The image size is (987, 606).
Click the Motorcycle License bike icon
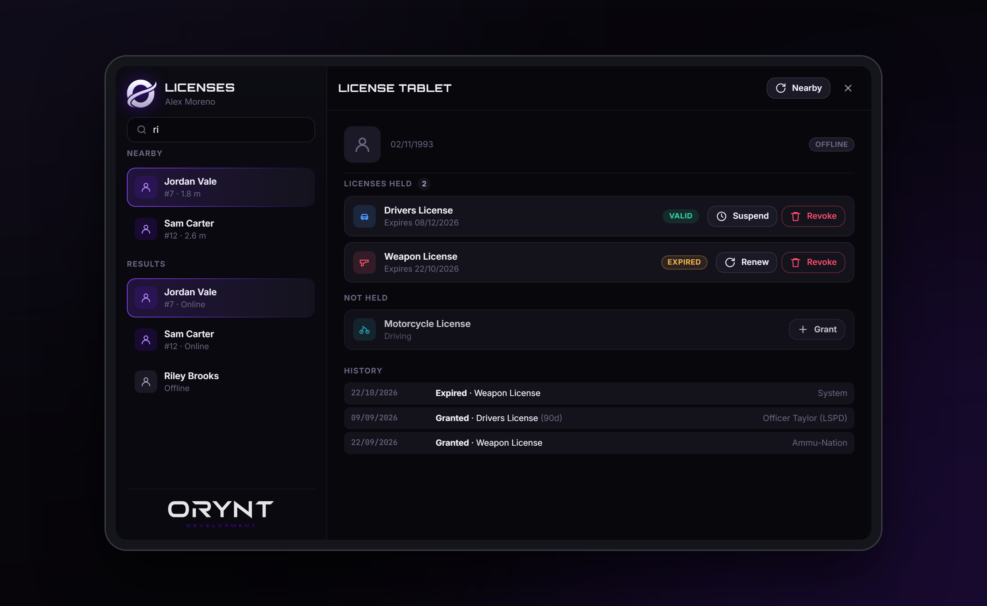[364, 330]
